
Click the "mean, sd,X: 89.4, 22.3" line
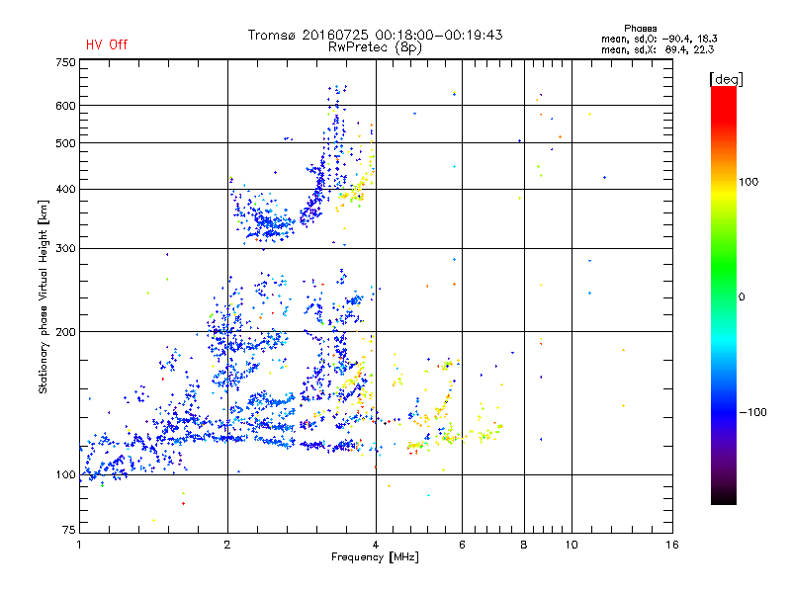[x=658, y=49]
